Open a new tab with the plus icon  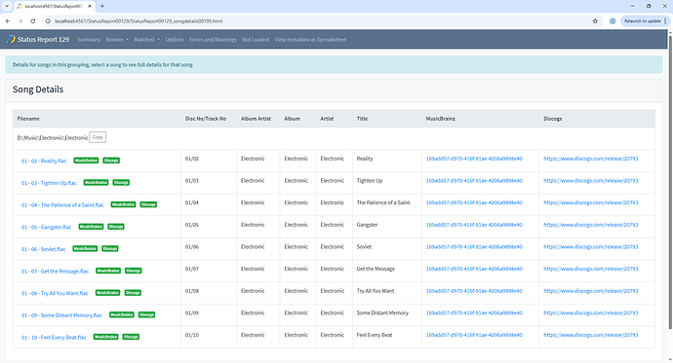tap(102, 6)
